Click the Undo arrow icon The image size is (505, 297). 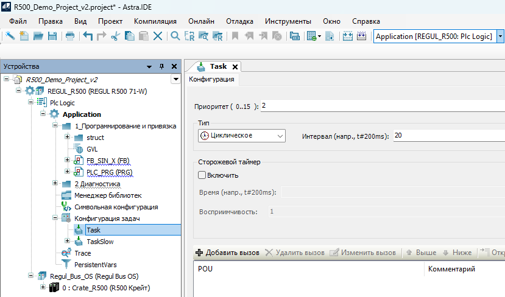tap(87, 37)
